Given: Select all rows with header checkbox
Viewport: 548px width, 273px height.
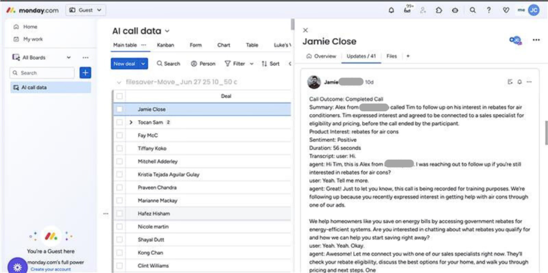Looking at the screenshot, I should point(119,96).
